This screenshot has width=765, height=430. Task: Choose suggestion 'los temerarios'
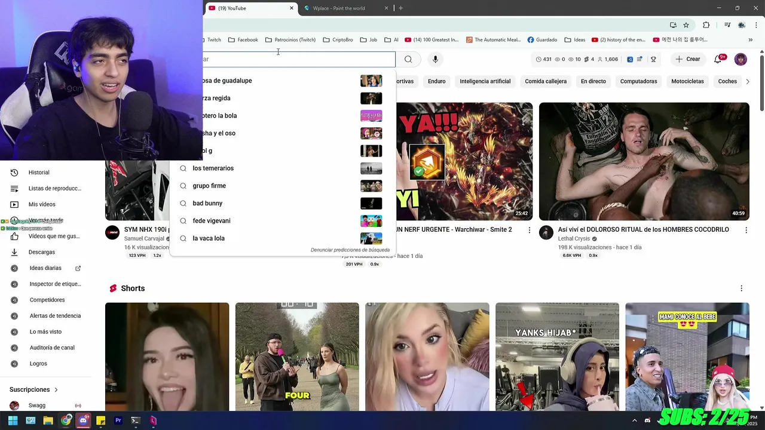coord(283,168)
